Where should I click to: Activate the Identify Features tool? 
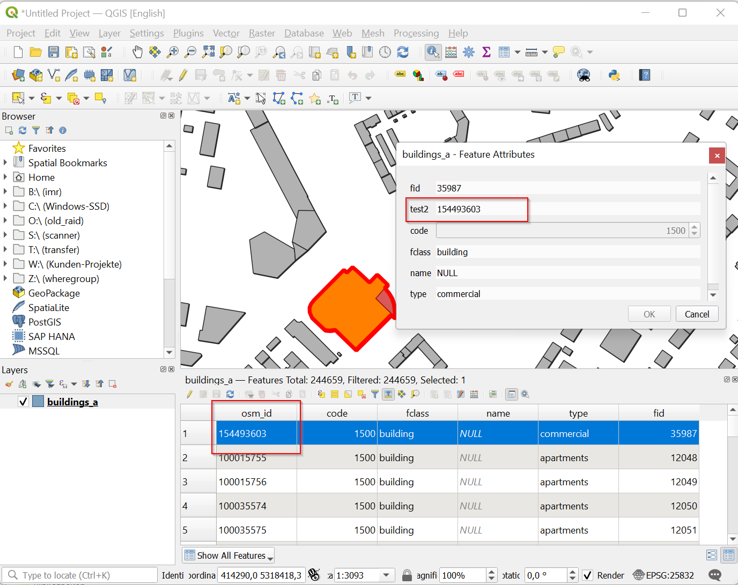coord(433,52)
